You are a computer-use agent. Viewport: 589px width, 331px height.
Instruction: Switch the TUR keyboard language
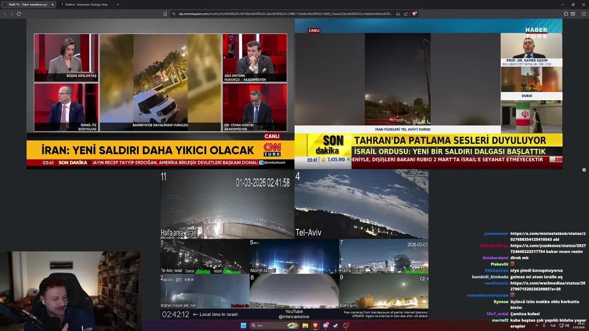(553, 325)
